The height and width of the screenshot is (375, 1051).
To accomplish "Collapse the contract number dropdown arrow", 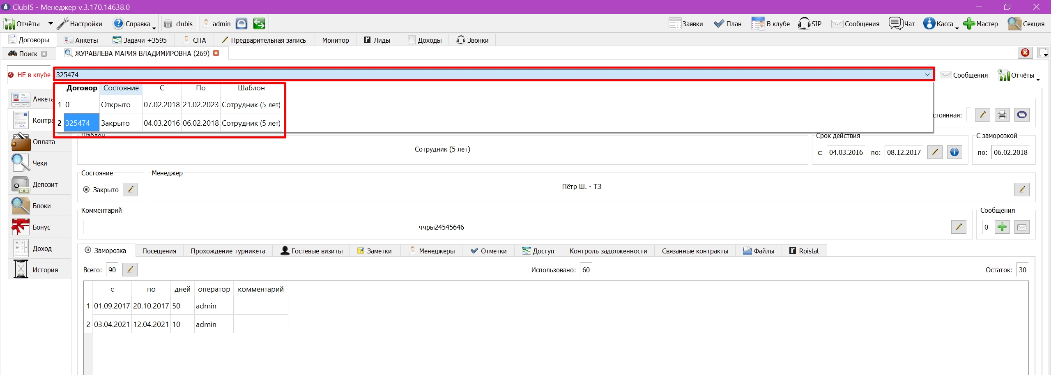I will click(927, 75).
